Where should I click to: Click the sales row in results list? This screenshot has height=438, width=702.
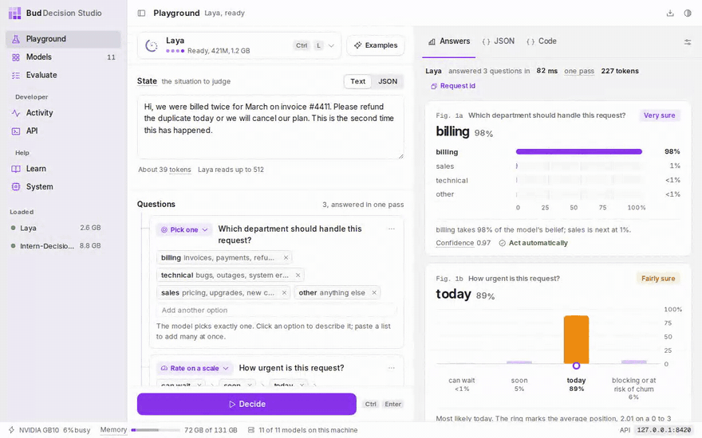pos(558,166)
